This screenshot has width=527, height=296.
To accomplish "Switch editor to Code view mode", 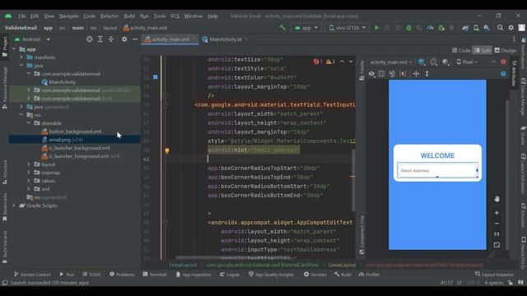I will (461, 50).
